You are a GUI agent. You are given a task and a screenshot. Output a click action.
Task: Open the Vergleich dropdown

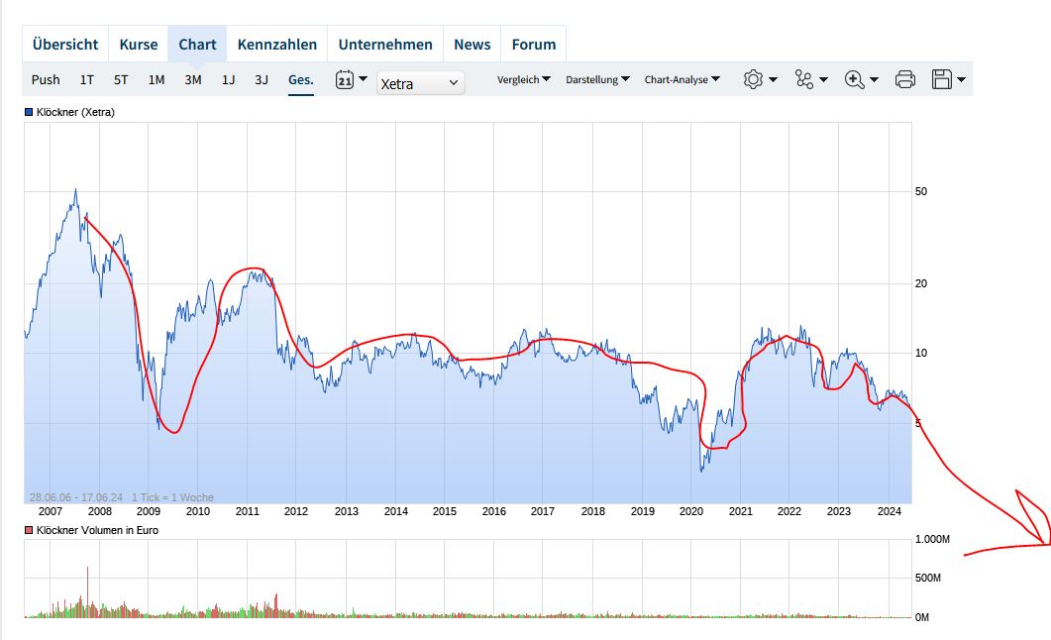tap(524, 80)
